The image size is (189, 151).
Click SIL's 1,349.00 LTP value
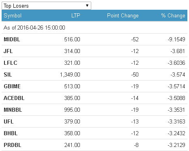point(70,74)
